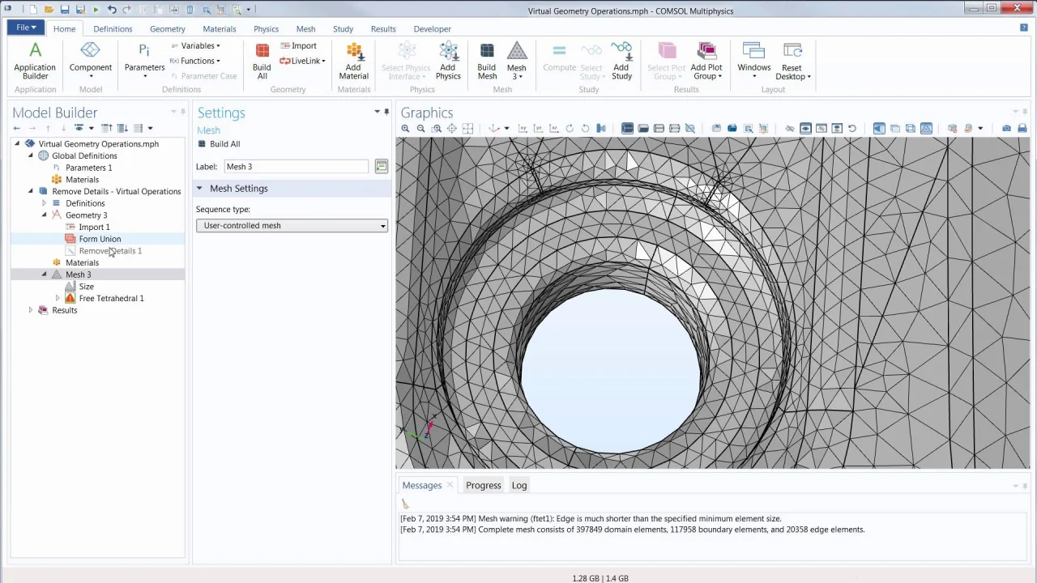Toggle hide for physics icon in Graphics
The width and height of the screenshot is (1037, 583).
(x=789, y=129)
